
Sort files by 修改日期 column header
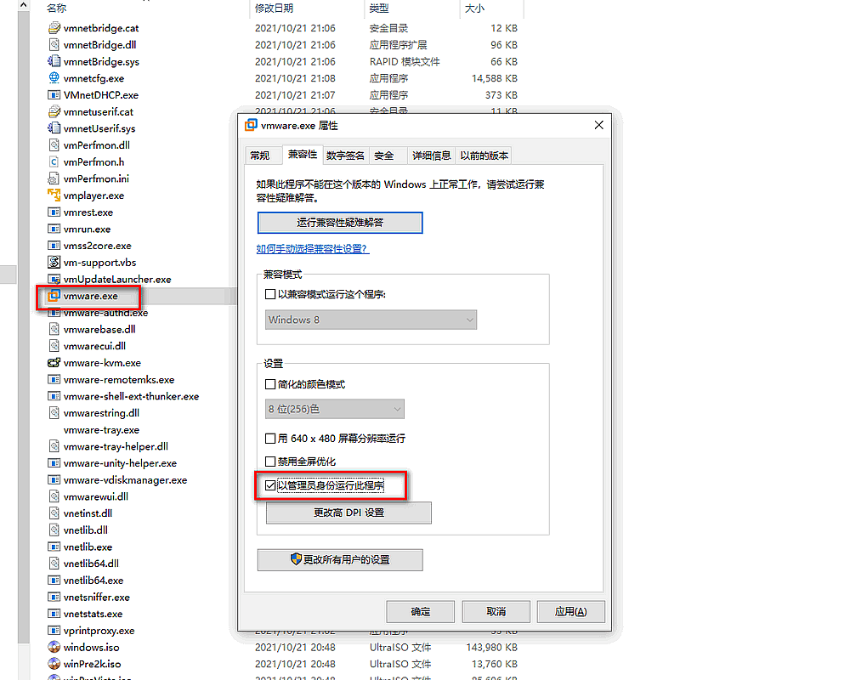274,8
